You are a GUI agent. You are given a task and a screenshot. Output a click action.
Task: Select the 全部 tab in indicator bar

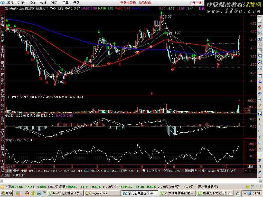point(24,171)
